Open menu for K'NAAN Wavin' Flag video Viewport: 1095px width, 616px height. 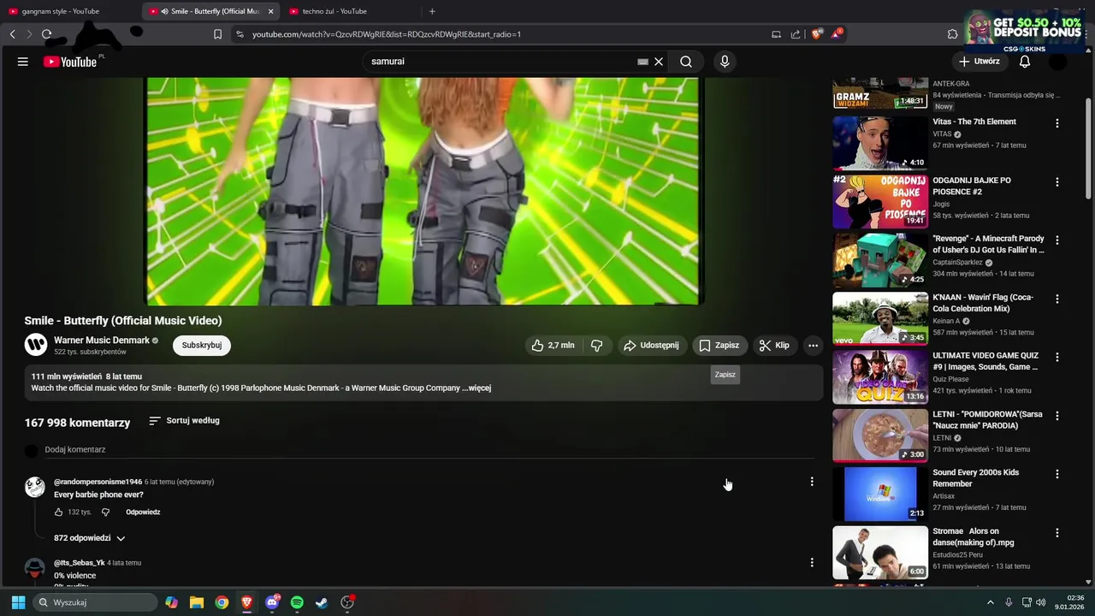(x=1057, y=299)
